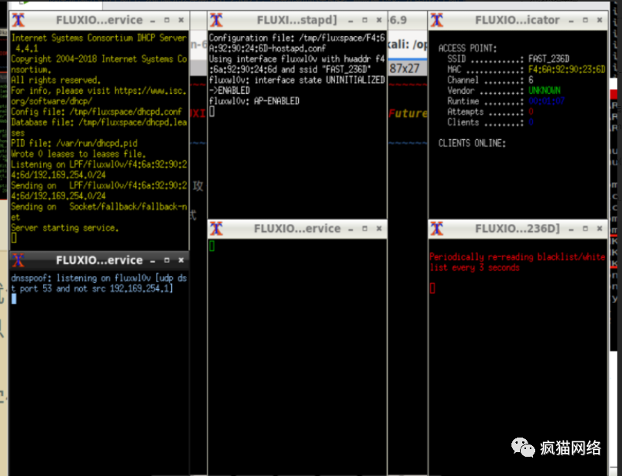Maximize the dnsspoof terminal window
Image resolution: width=622 pixels, height=476 pixels.
coord(167,260)
